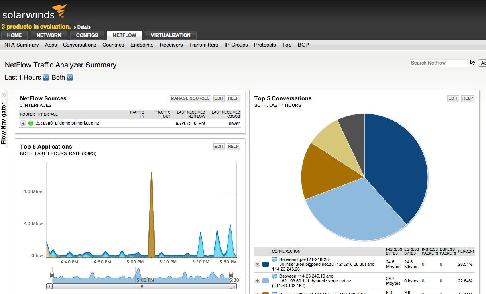Viewport: 486px width, 294px height.
Task: Click the 28.51% percent value
Action: tap(465, 264)
